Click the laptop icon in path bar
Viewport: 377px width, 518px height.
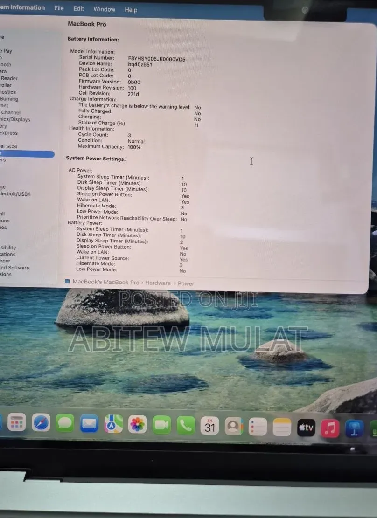[x=67, y=282]
